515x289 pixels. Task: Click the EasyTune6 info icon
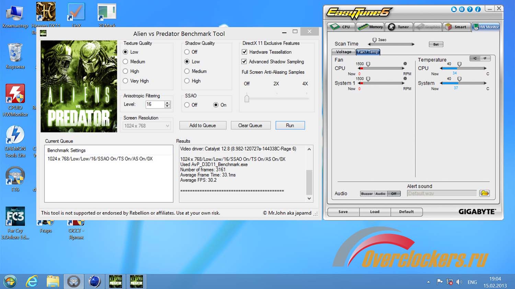pyautogui.click(x=478, y=9)
